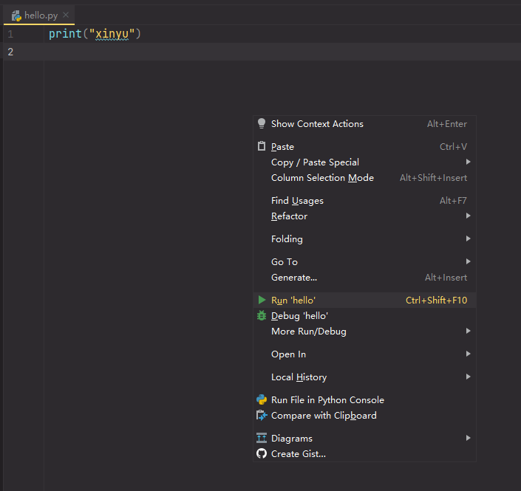Image resolution: width=521 pixels, height=491 pixels.
Task: Click the Python file icon on hello.py tab
Action: coord(16,16)
